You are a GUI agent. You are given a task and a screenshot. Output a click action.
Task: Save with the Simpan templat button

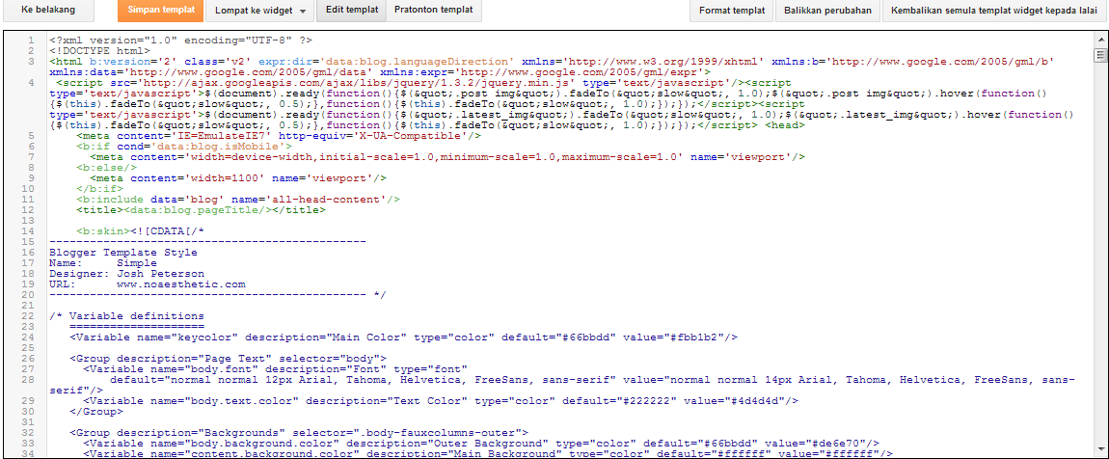pos(160,11)
